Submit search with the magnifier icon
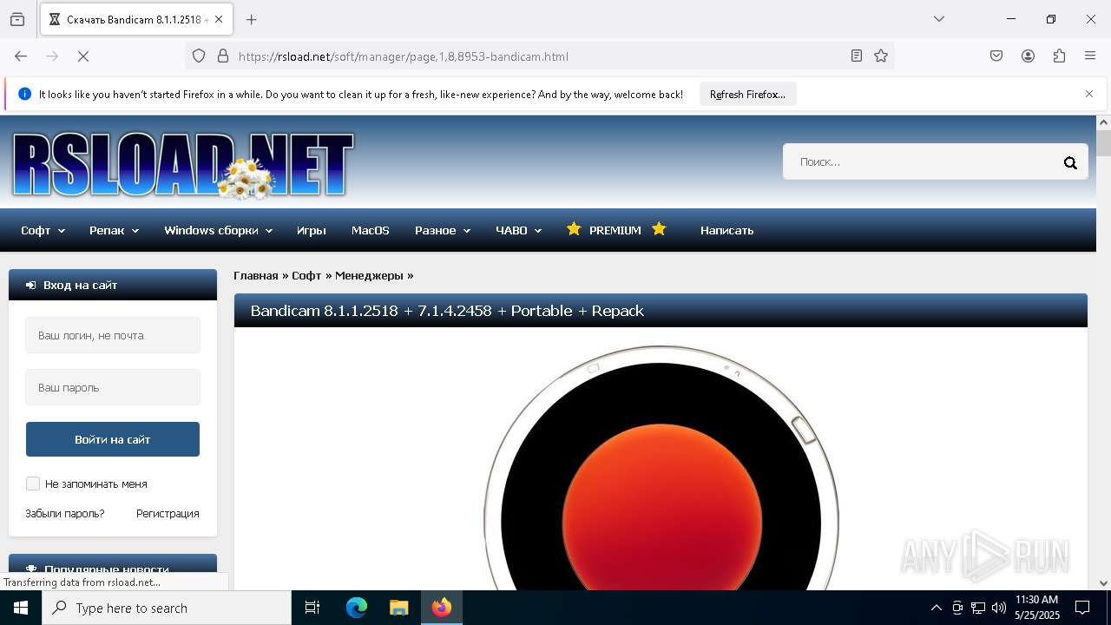The width and height of the screenshot is (1111, 625). point(1070,162)
